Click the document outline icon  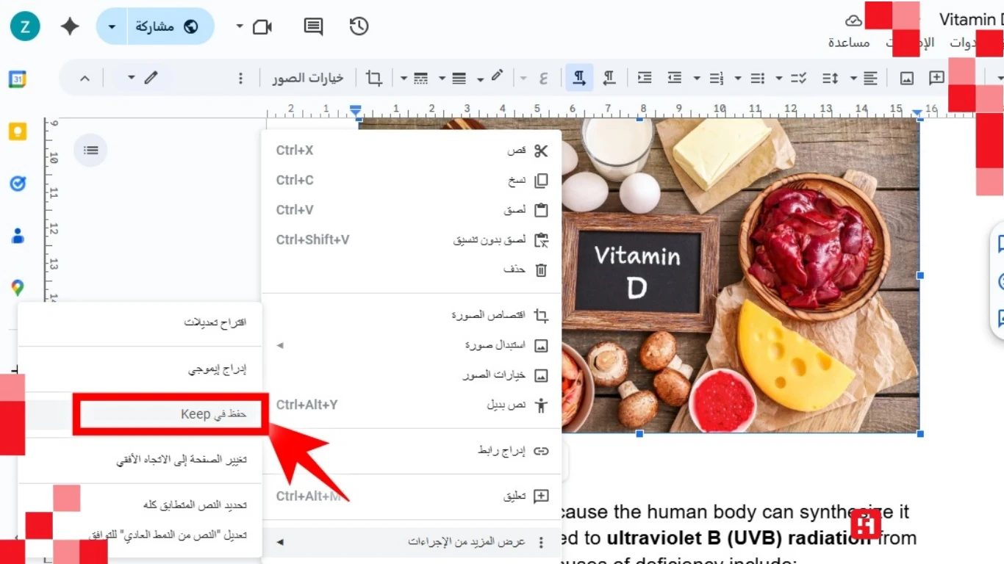pyautogui.click(x=90, y=150)
